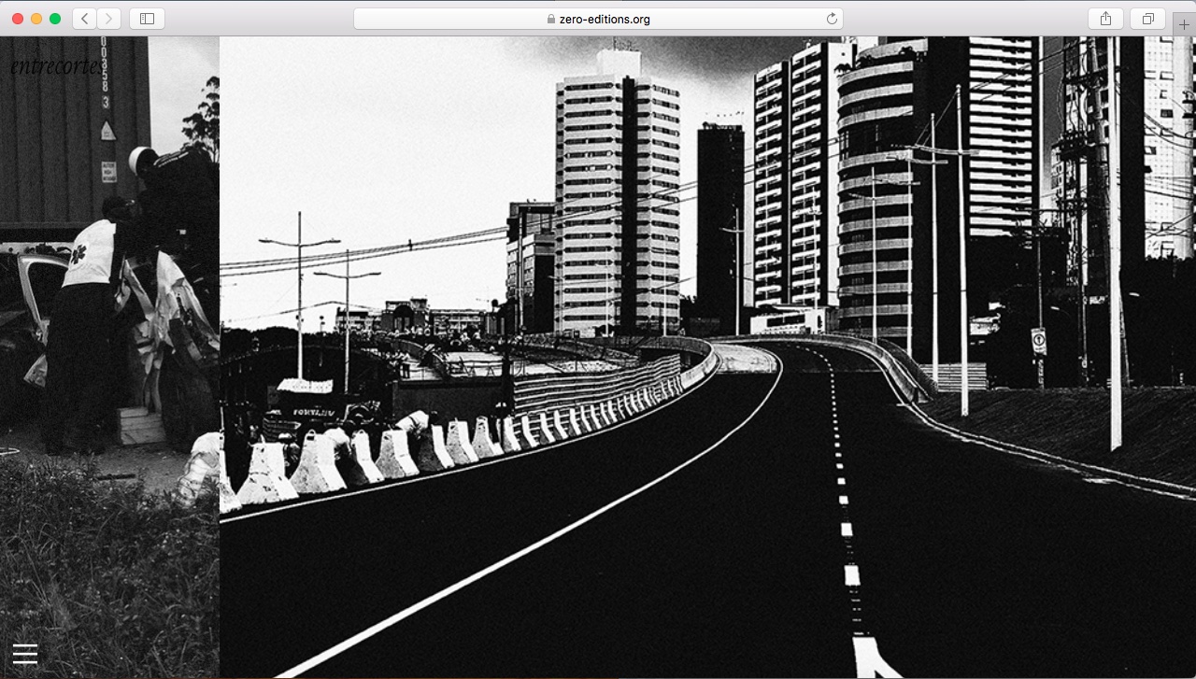1196x679 pixels.
Task: Click the tall white tower in photo
Action: tap(618, 191)
